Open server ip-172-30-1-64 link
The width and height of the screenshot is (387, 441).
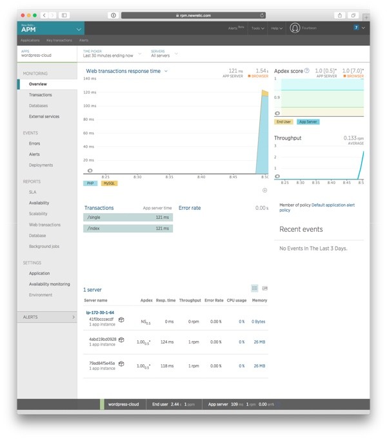(100, 313)
